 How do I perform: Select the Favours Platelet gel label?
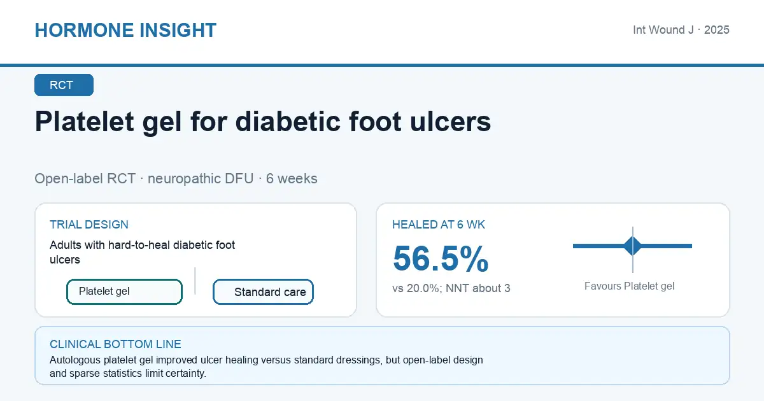pos(629,286)
